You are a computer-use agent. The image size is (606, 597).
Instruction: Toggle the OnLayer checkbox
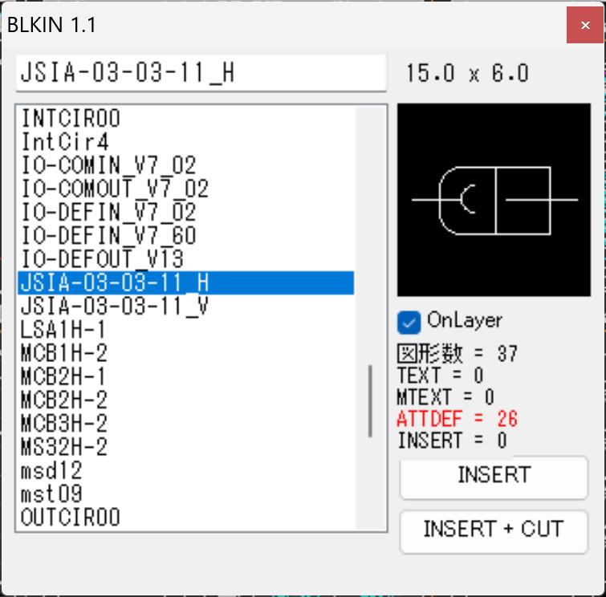pyautogui.click(x=409, y=322)
